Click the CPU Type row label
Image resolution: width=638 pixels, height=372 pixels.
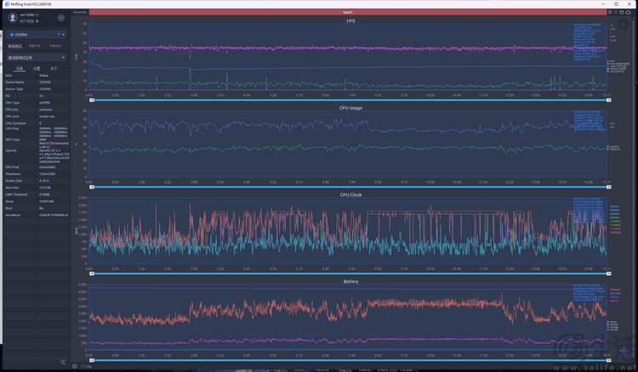(13, 102)
